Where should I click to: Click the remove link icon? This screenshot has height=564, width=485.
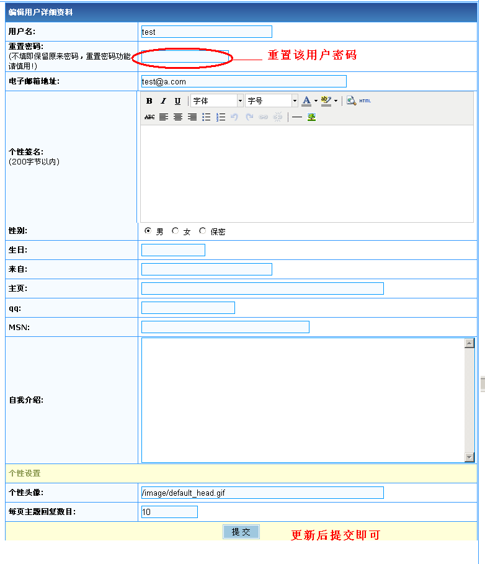(278, 117)
